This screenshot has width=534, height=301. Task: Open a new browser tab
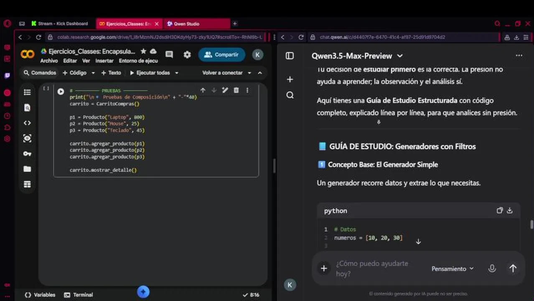pos(235,24)
